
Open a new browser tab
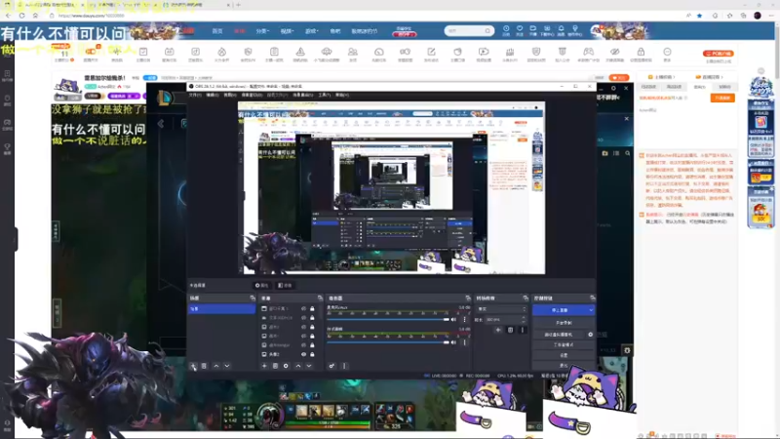[x=239, y=5]
